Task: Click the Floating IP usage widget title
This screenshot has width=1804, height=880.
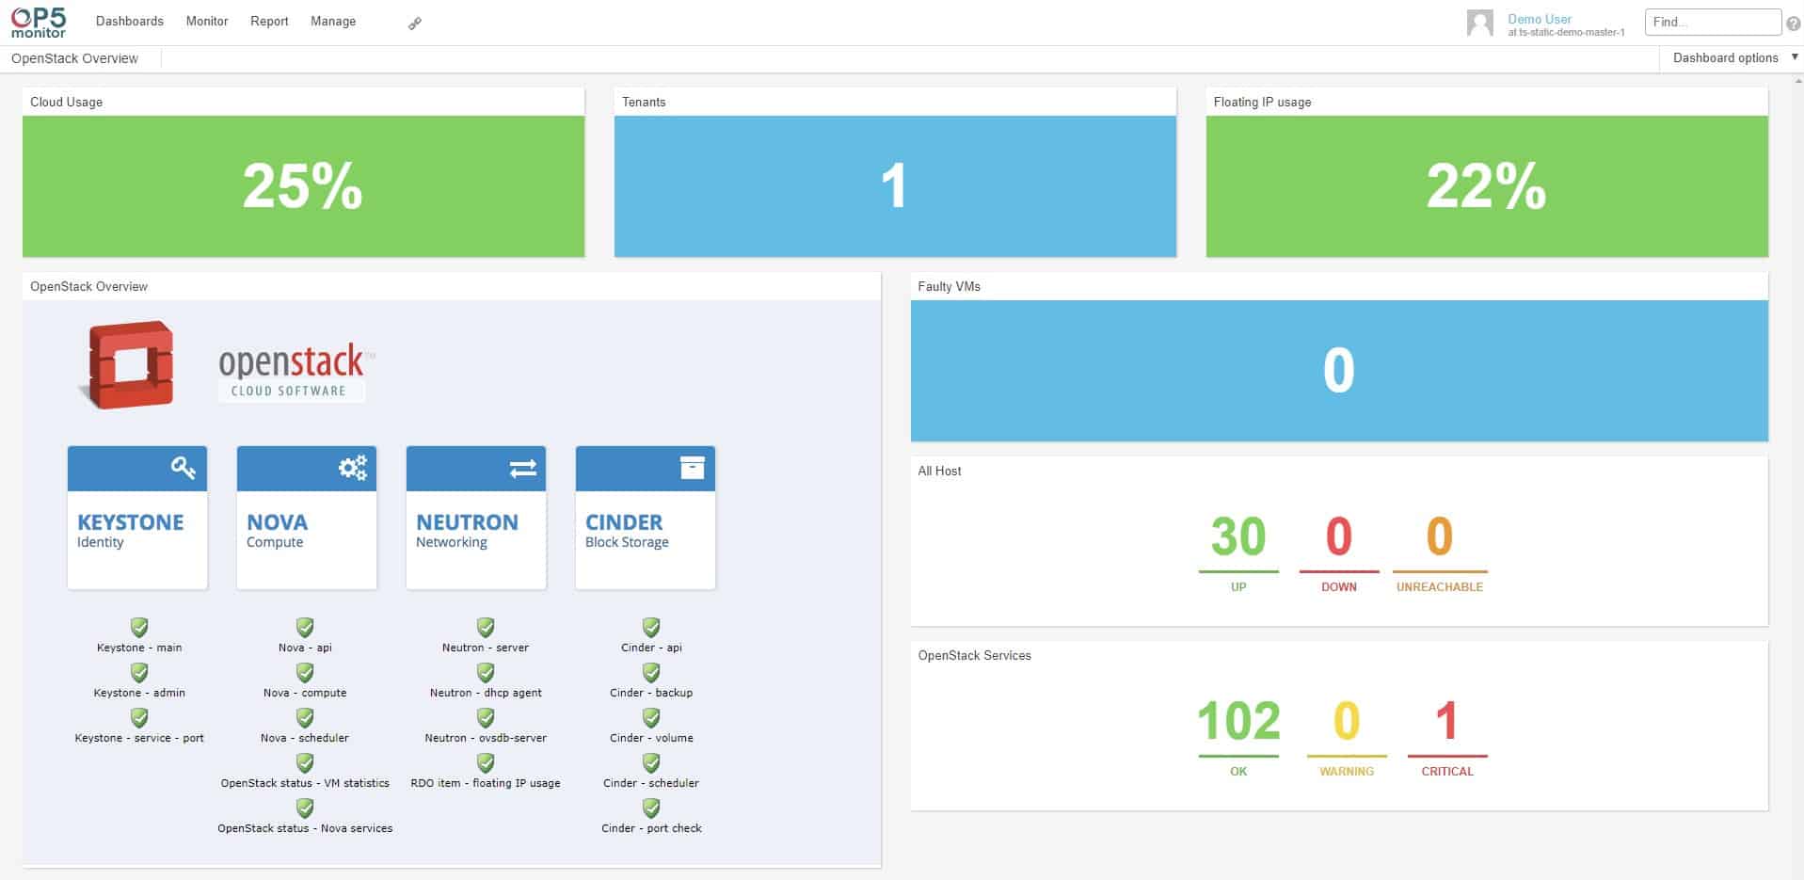Action: [1262, 102]
